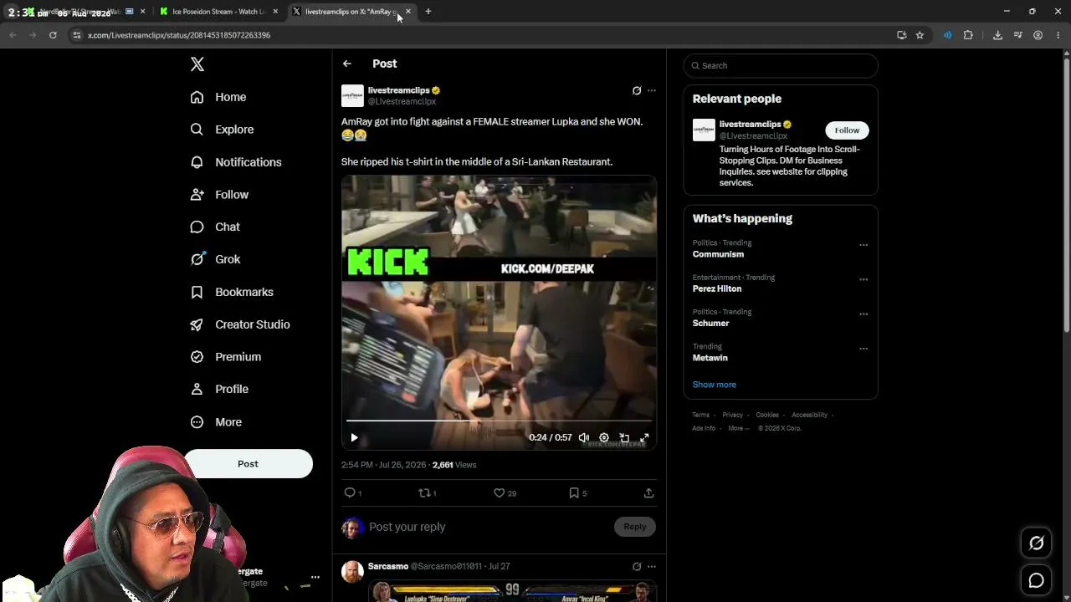Open the livestreamclips profile avatar on the post
The width and height of the screenshot is (1071, 602).
pos(352,95)
